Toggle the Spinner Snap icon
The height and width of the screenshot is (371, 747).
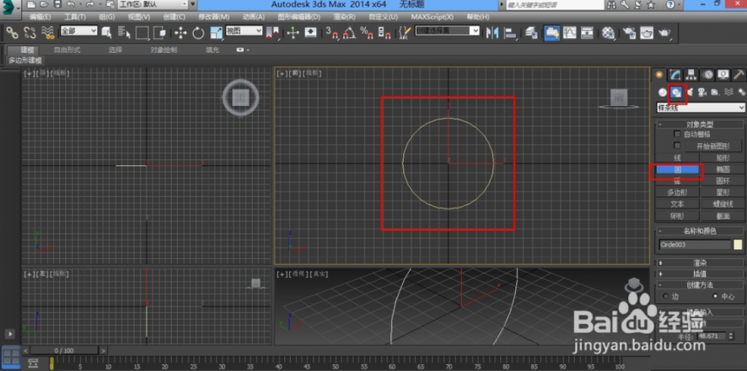pyautogui.click(x=384, y=33)
